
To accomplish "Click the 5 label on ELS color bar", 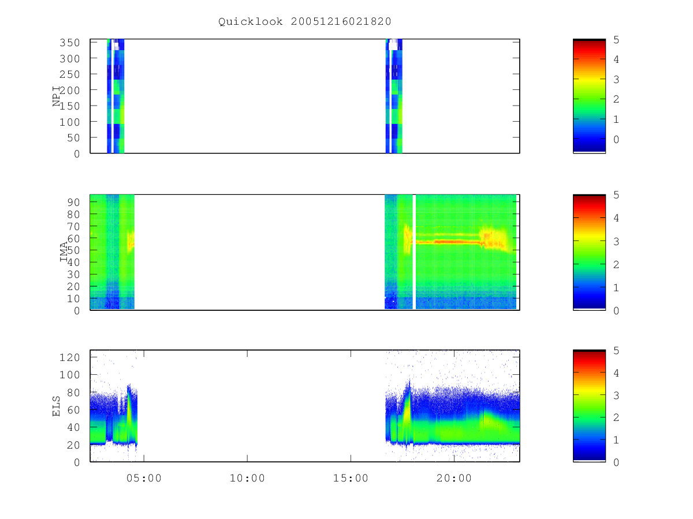I will coord(616,350).
